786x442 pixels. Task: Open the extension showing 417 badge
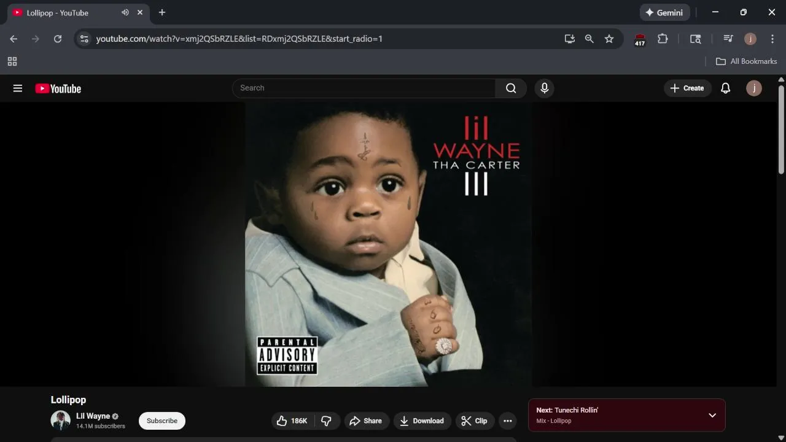[x=640, y=40]
